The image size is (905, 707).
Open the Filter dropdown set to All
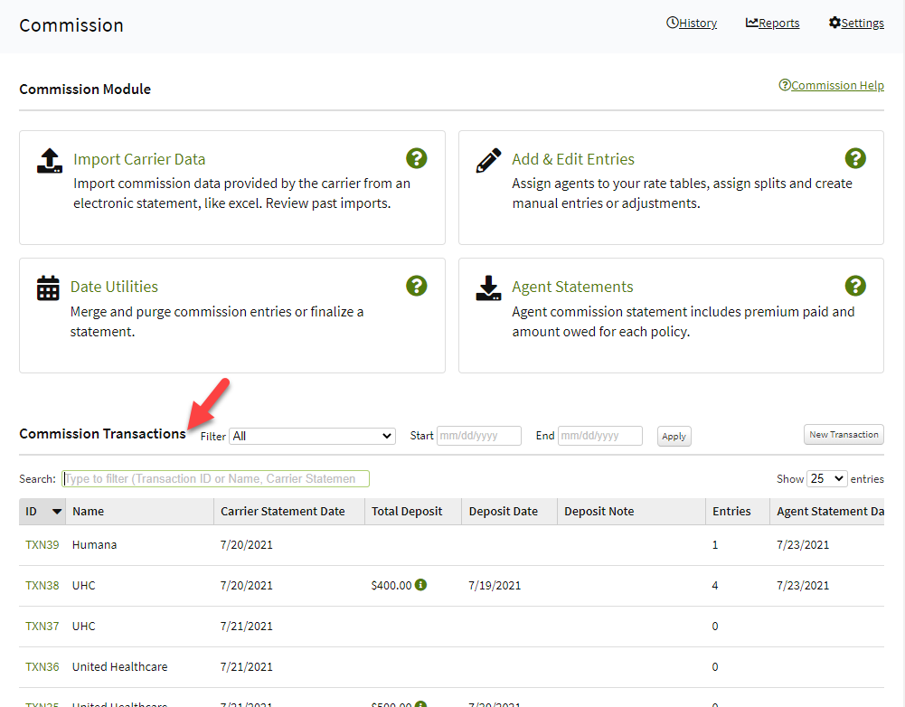point(311,436)
